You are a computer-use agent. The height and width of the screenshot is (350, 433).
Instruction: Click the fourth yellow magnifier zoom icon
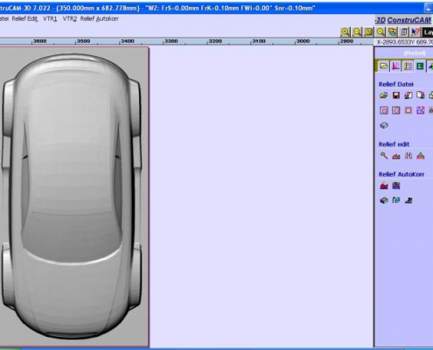pyautogui.click(x=381, y=31)
